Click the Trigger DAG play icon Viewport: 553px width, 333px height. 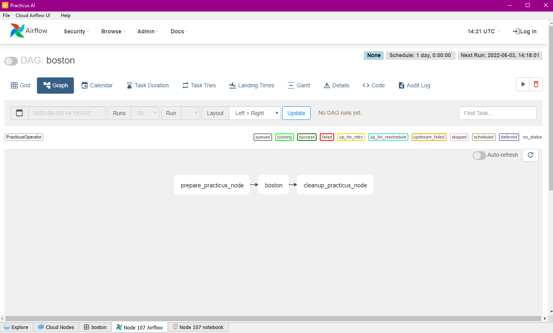pyautogui.click(x=523, y=84)
